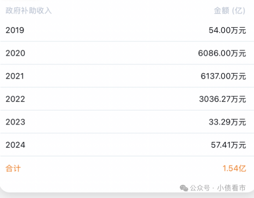
Task: Click the 6086.00万元 amount value
Action: (x=222, y=53)
